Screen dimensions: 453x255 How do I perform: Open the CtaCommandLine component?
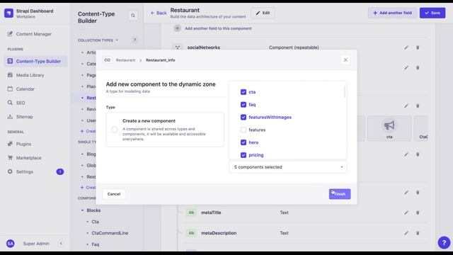point(110,233)
